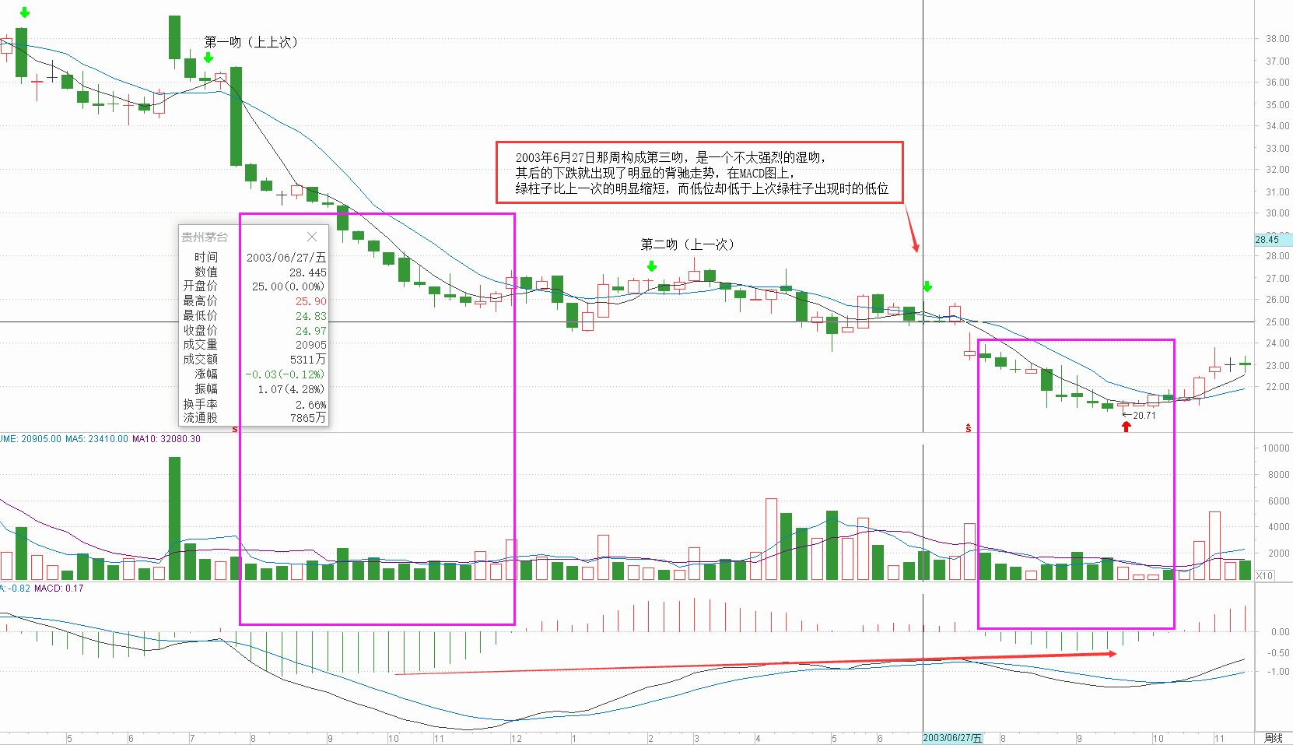Click green down arrow beside vertical crosshair line

tap(927, 286)
